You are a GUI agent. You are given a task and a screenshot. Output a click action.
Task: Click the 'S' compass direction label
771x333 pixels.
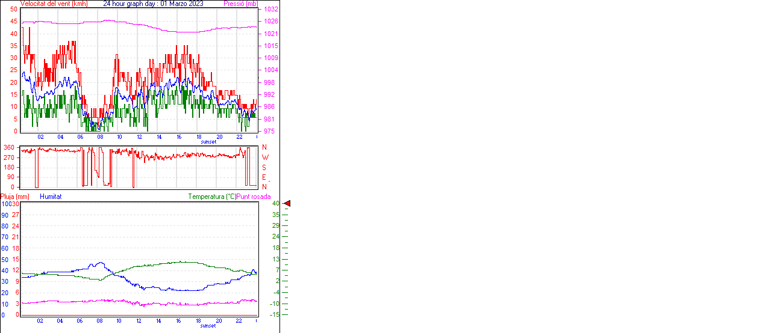click(x=264, y=167)
